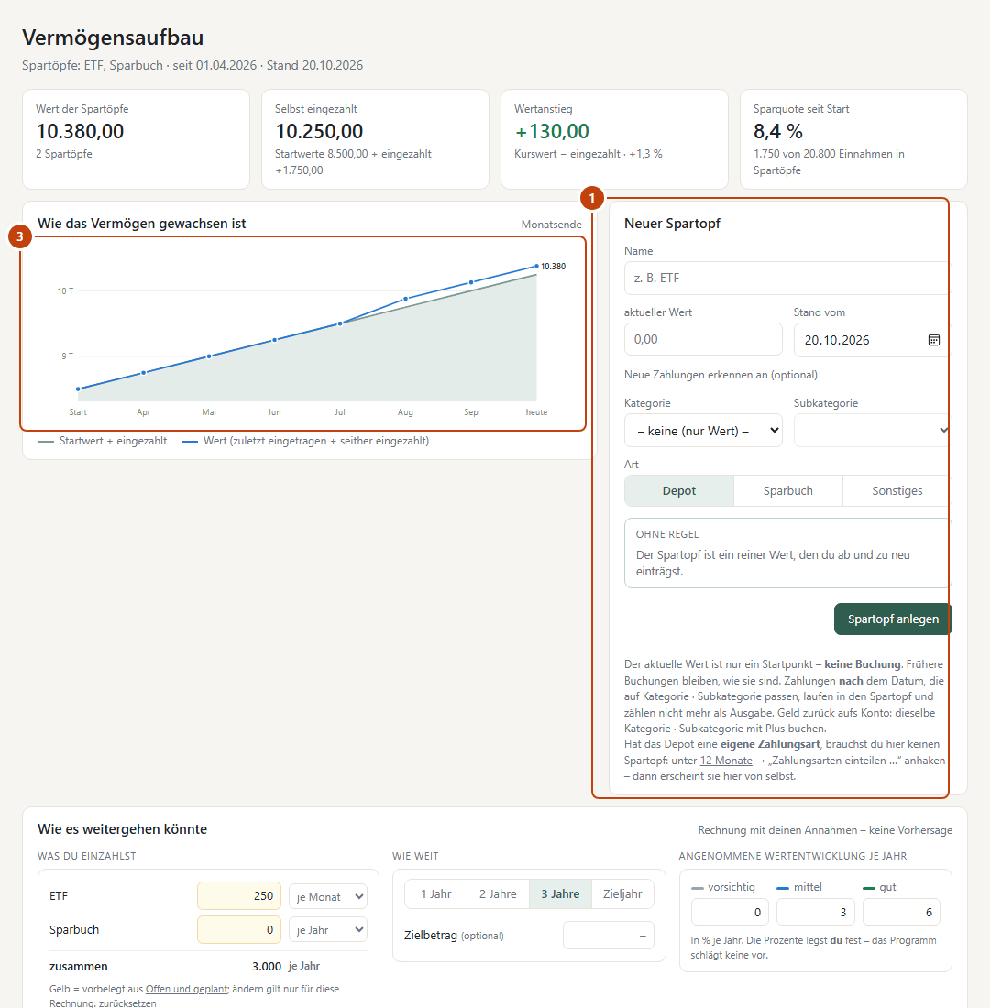Click annotation marker number 3
This screenshot has height=1008, width=990.
point(20,236)
